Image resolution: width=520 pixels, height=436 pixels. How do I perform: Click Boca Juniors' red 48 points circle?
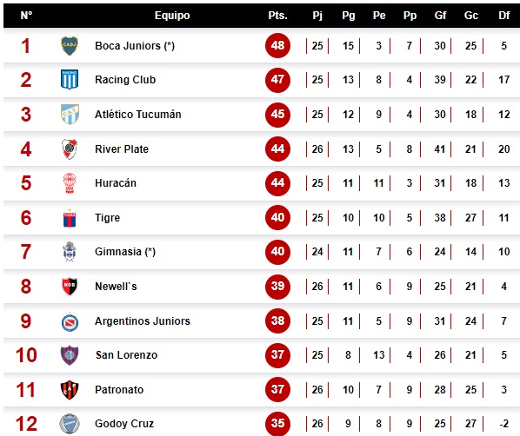[x=277, y=45]
